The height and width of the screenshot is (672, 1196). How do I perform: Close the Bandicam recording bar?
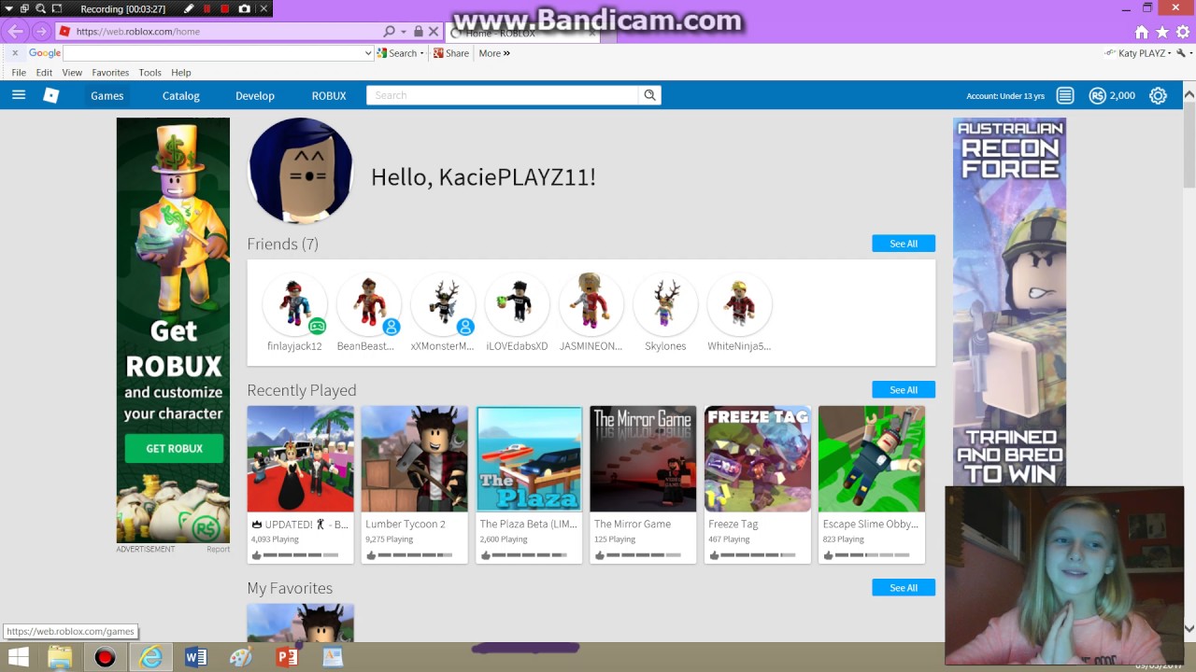(x=263, y=8)
